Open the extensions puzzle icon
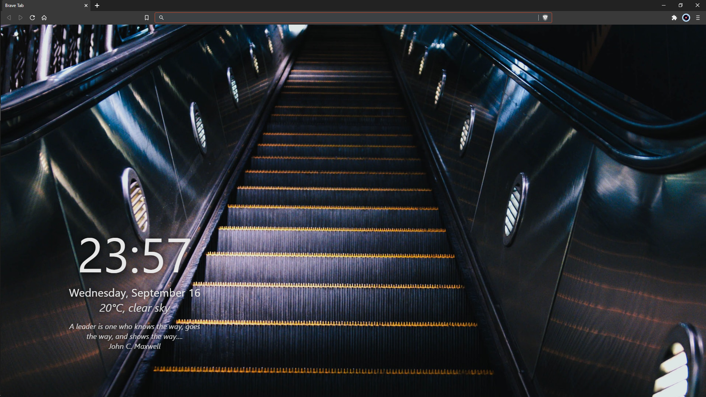The width and height of the screenshot is (706, 397). coord(674,18)
